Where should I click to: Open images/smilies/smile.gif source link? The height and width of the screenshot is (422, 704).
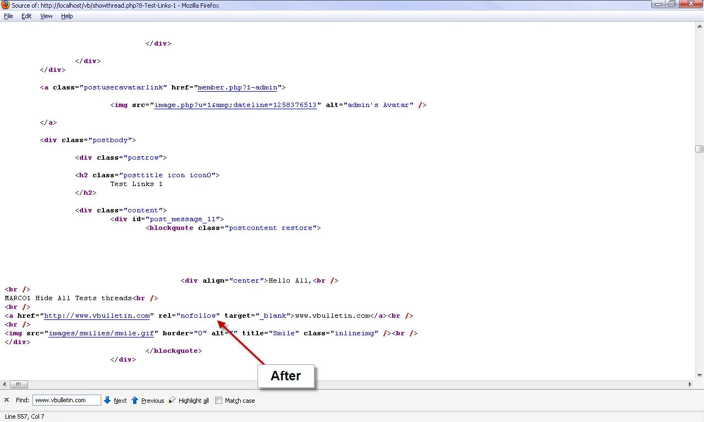(x=101, y=333)
